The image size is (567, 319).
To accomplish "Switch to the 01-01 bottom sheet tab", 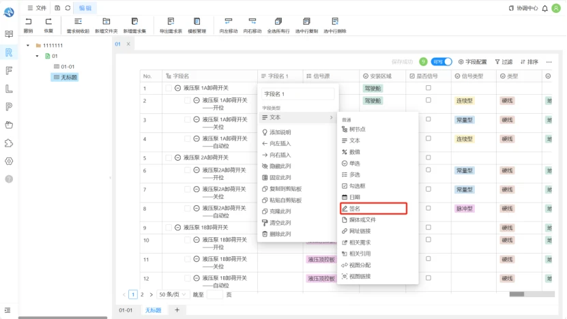I will tap(126, 310).
